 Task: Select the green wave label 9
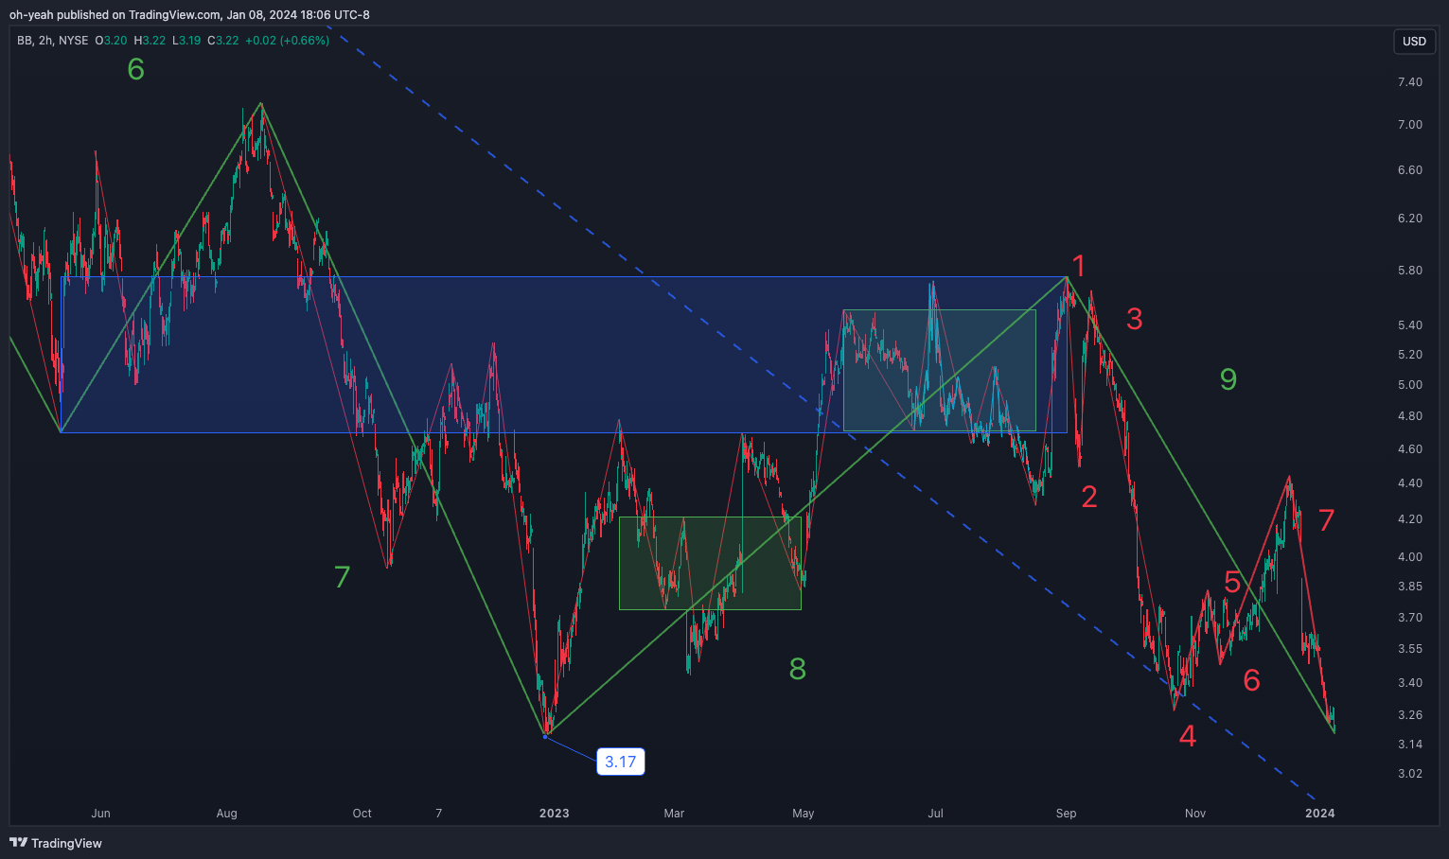(x=1228, y=379)
